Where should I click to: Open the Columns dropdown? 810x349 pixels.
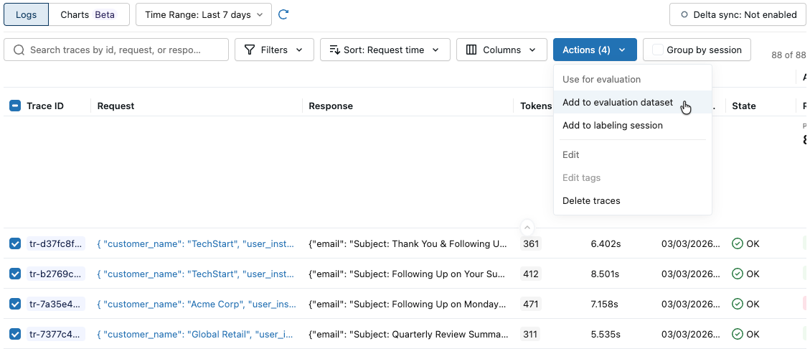pos(501,50)
